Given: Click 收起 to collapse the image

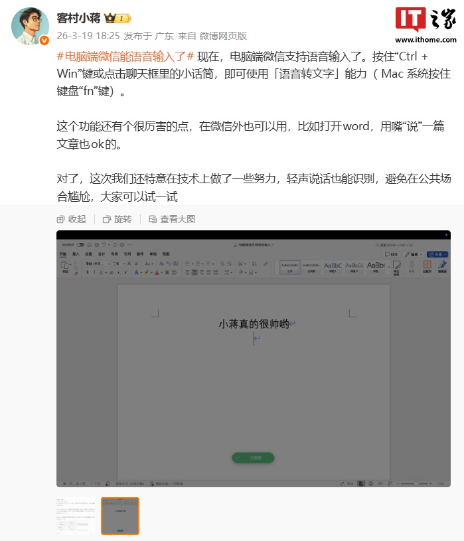Looking at the screenshot, I should point(72,219).
